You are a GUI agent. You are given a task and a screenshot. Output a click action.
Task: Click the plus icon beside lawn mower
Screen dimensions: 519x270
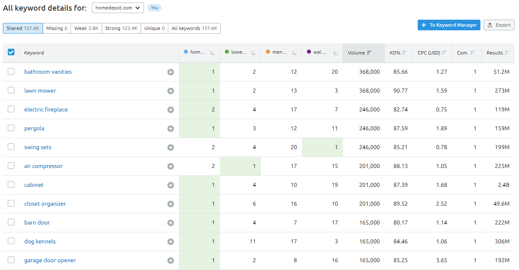(x=171, y=90)
